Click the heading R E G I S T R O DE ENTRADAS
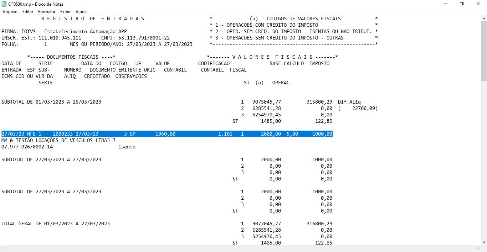This screenshot has width=487, height=252. [93, 19]
